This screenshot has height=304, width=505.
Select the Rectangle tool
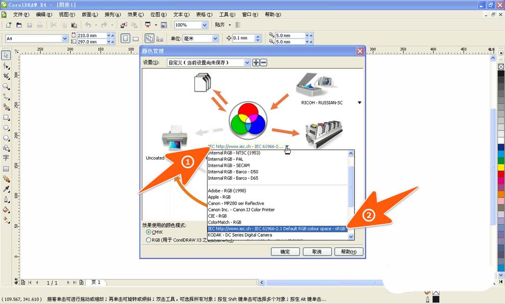pos(6,117)
